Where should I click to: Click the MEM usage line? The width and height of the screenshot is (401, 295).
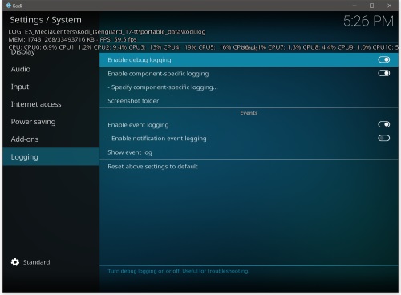click(72, 39)
